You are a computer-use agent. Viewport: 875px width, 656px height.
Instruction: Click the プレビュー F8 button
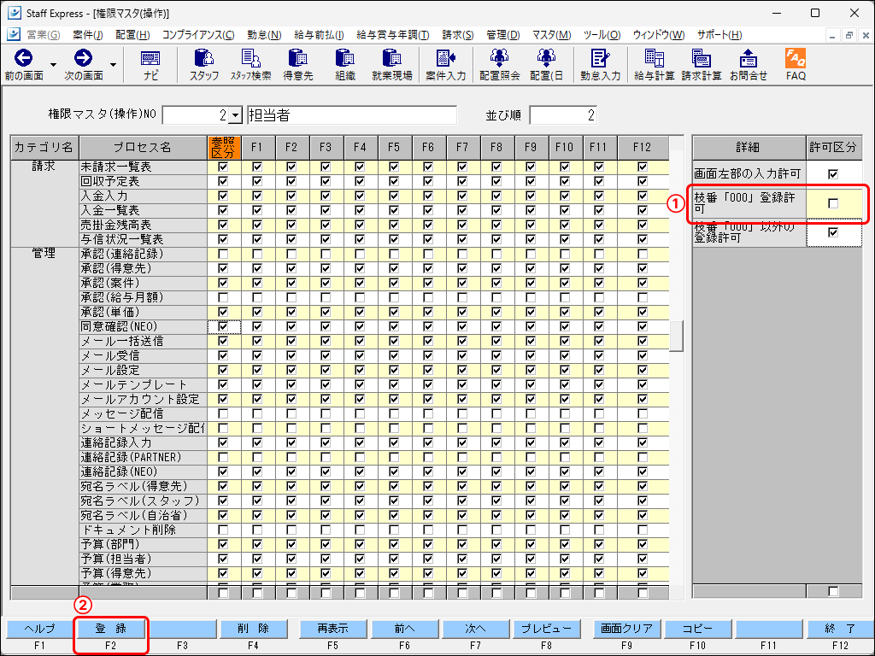[x=546, y=629]
